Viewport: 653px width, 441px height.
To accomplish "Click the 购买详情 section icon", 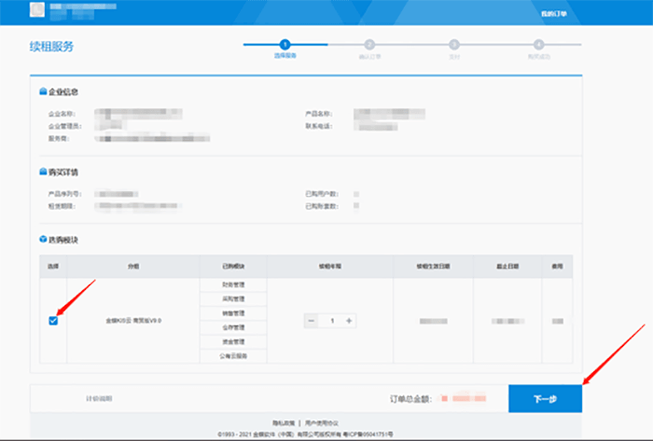I will tap(43, 172).
